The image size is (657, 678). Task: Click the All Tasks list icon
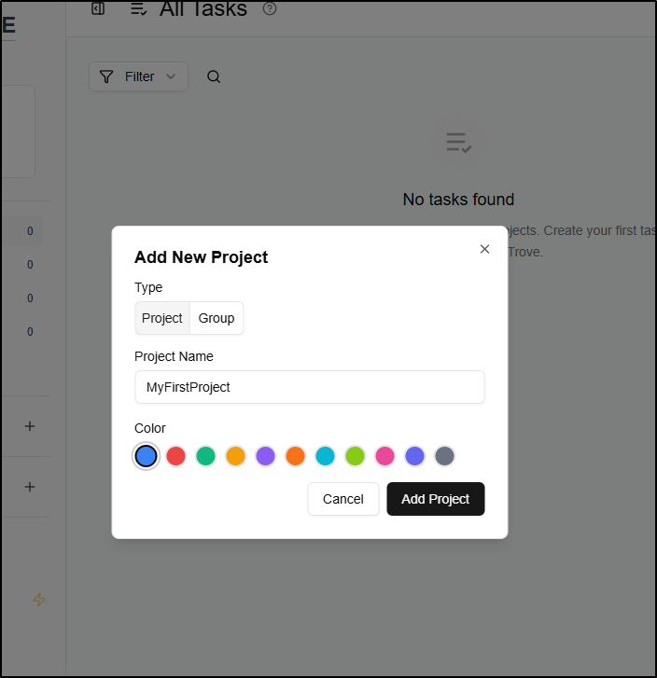pyautogui.click(x=139, y=8)
